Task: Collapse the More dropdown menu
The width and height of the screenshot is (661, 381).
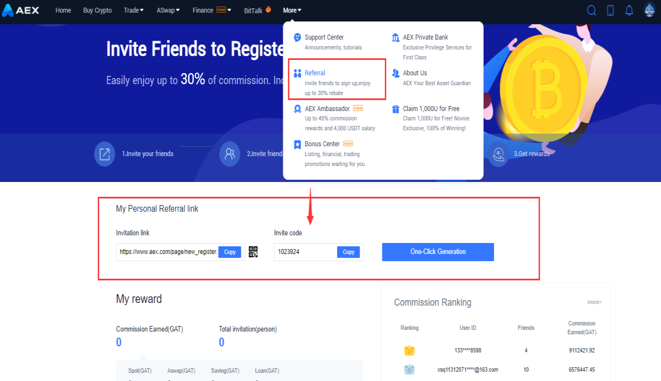Action: pos(292,10)
